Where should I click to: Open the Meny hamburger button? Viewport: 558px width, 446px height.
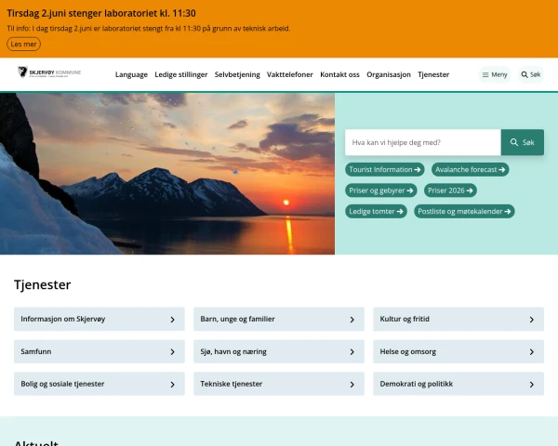pyautogui.click(x=495, y=74)
